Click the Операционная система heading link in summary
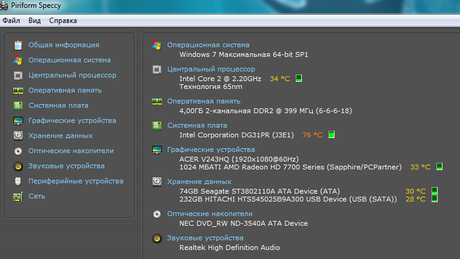 pyautogui.click(x=208, y=45)
